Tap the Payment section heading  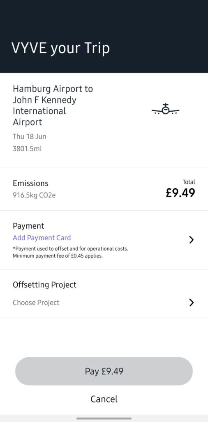pyautogui.click(x=28, y=226)
